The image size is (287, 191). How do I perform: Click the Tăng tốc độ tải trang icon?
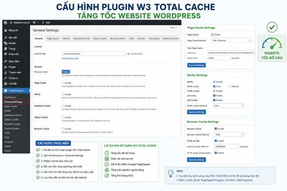(107, 153)
